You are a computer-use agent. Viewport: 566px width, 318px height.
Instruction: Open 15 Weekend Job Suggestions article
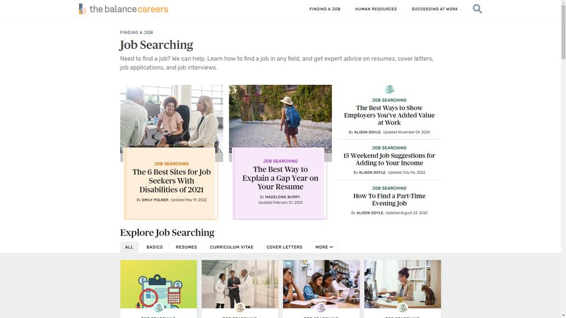coord(389,159)
